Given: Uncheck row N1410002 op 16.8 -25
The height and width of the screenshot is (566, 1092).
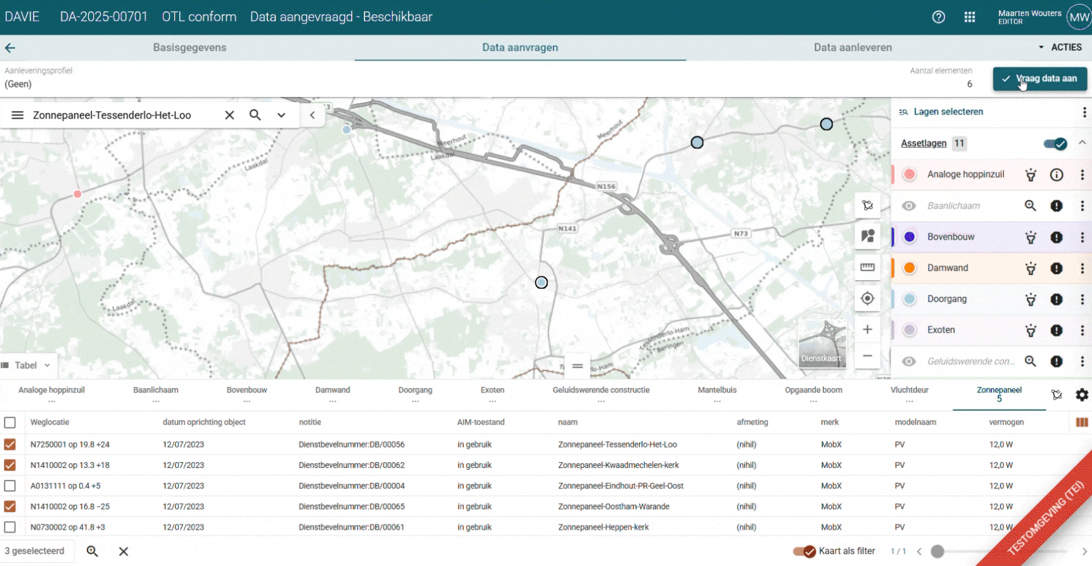Looking at the screenshot, I should click(10, 507).
